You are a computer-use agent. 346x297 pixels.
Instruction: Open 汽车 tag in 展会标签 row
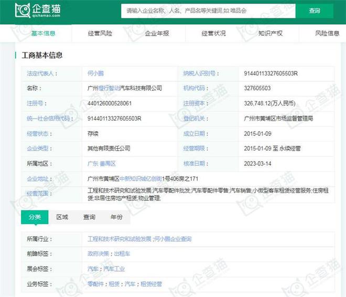[93, 269]
